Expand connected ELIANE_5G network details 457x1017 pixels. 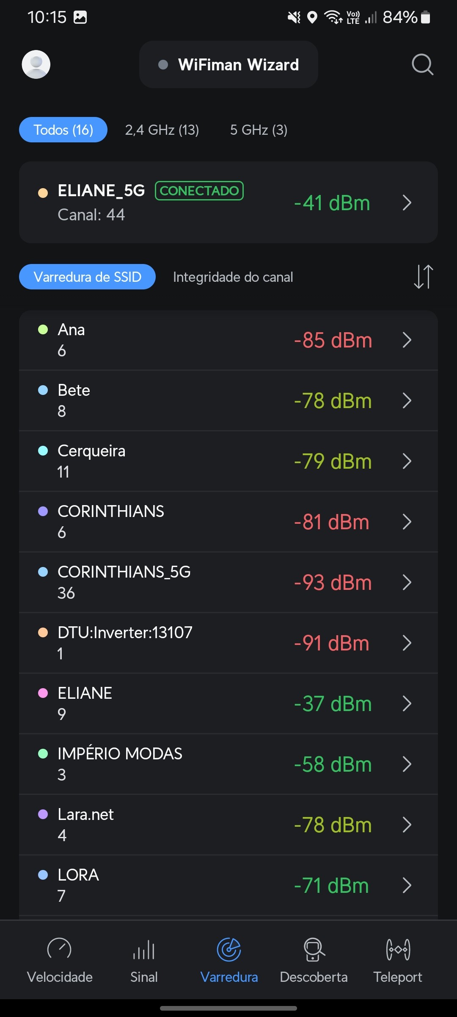click(x=407, y=203)
